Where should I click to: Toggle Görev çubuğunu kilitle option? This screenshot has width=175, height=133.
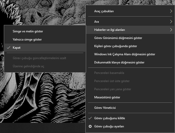point(130,118)
